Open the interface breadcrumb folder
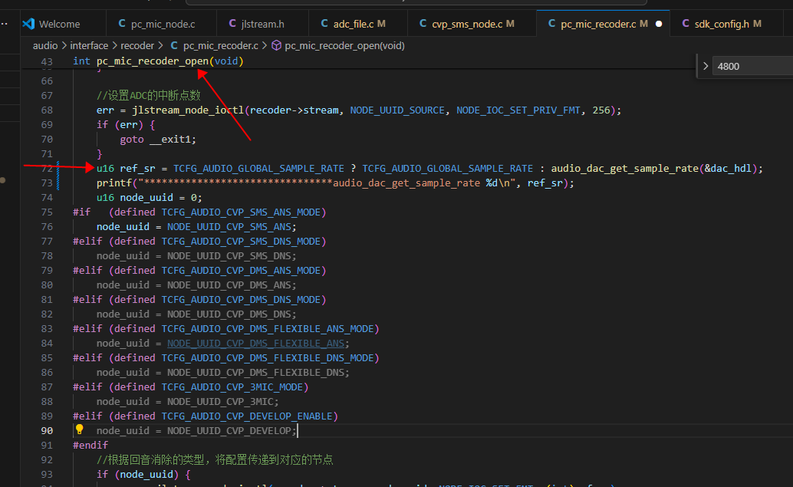 89,45
